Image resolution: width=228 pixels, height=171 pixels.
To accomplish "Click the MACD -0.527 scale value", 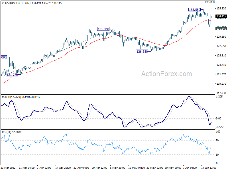I will (220, 127).
